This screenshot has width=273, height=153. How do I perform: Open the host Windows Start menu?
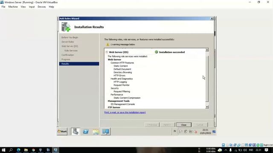[3, 150]
